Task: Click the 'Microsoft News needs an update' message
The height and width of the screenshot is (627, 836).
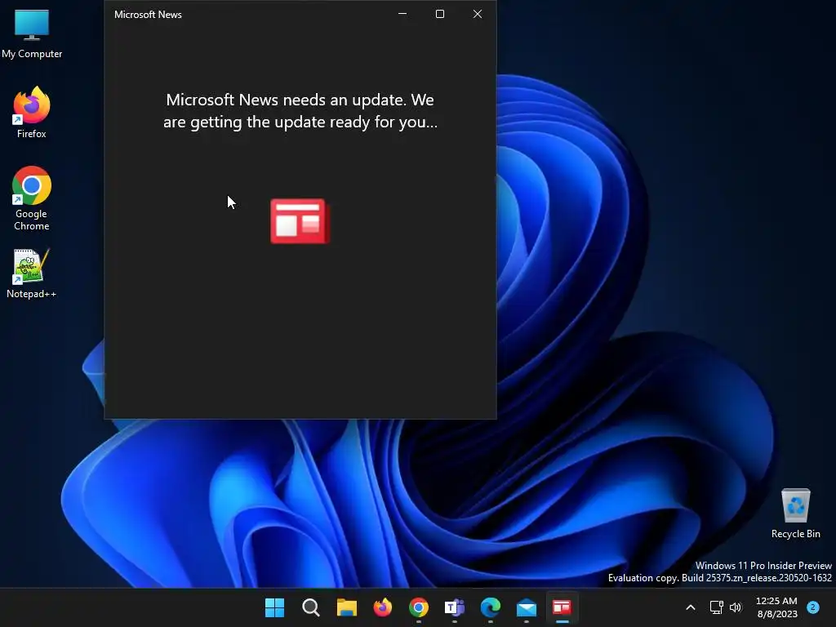Action: tap(300, 111)
